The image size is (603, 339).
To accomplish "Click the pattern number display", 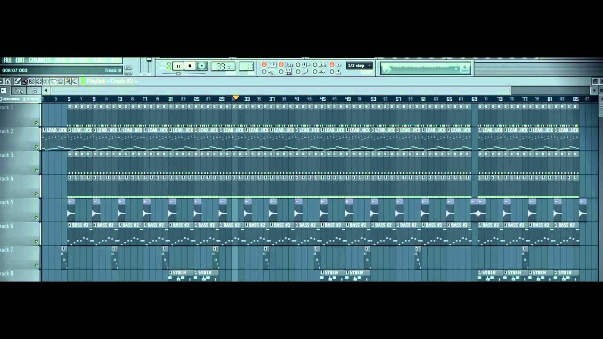I will pos(246,66).
